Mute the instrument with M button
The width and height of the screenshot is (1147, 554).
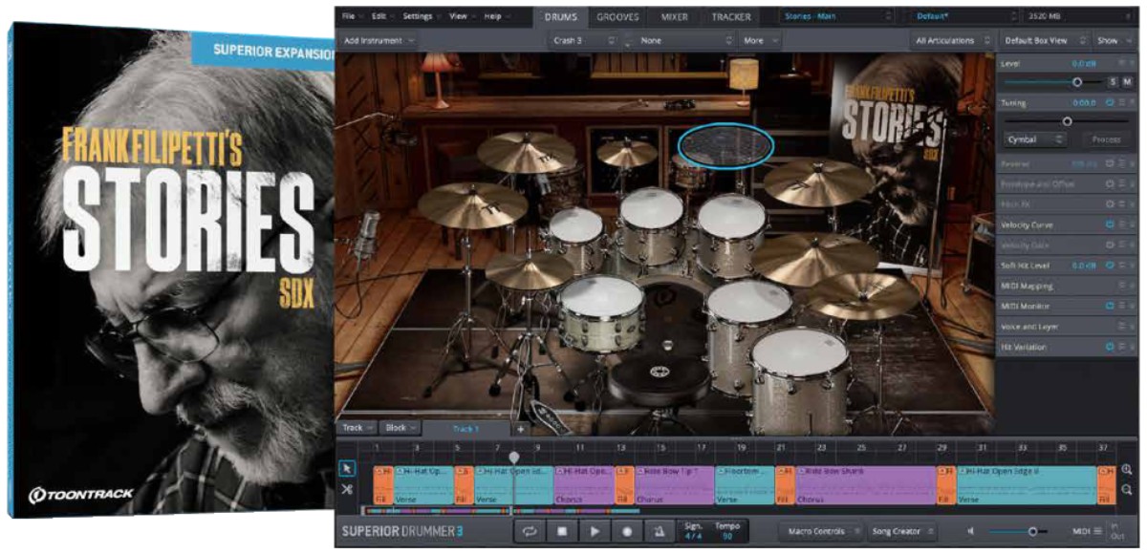[x=1127, y=83]
